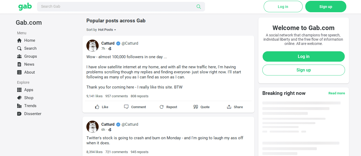Go to Groups in the sidebar
Viewport: 361px width, 156px height.
(x=30, y=56)
